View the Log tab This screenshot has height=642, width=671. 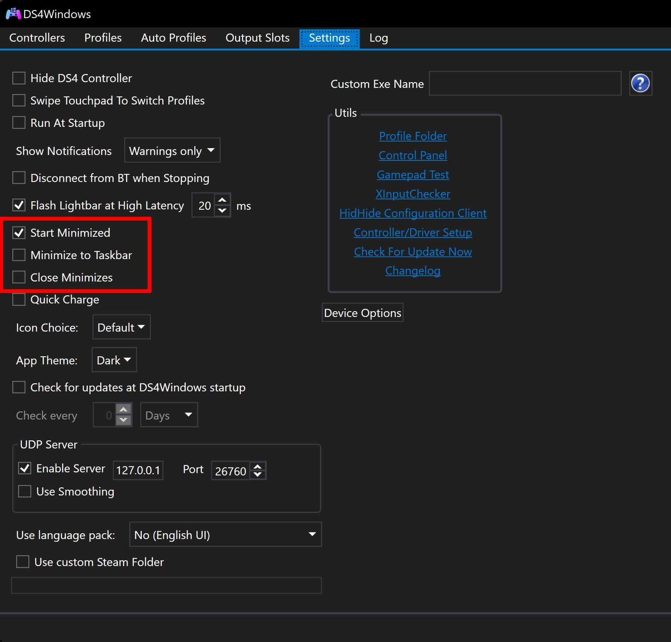pyautogui.click(x=378, y=38)
